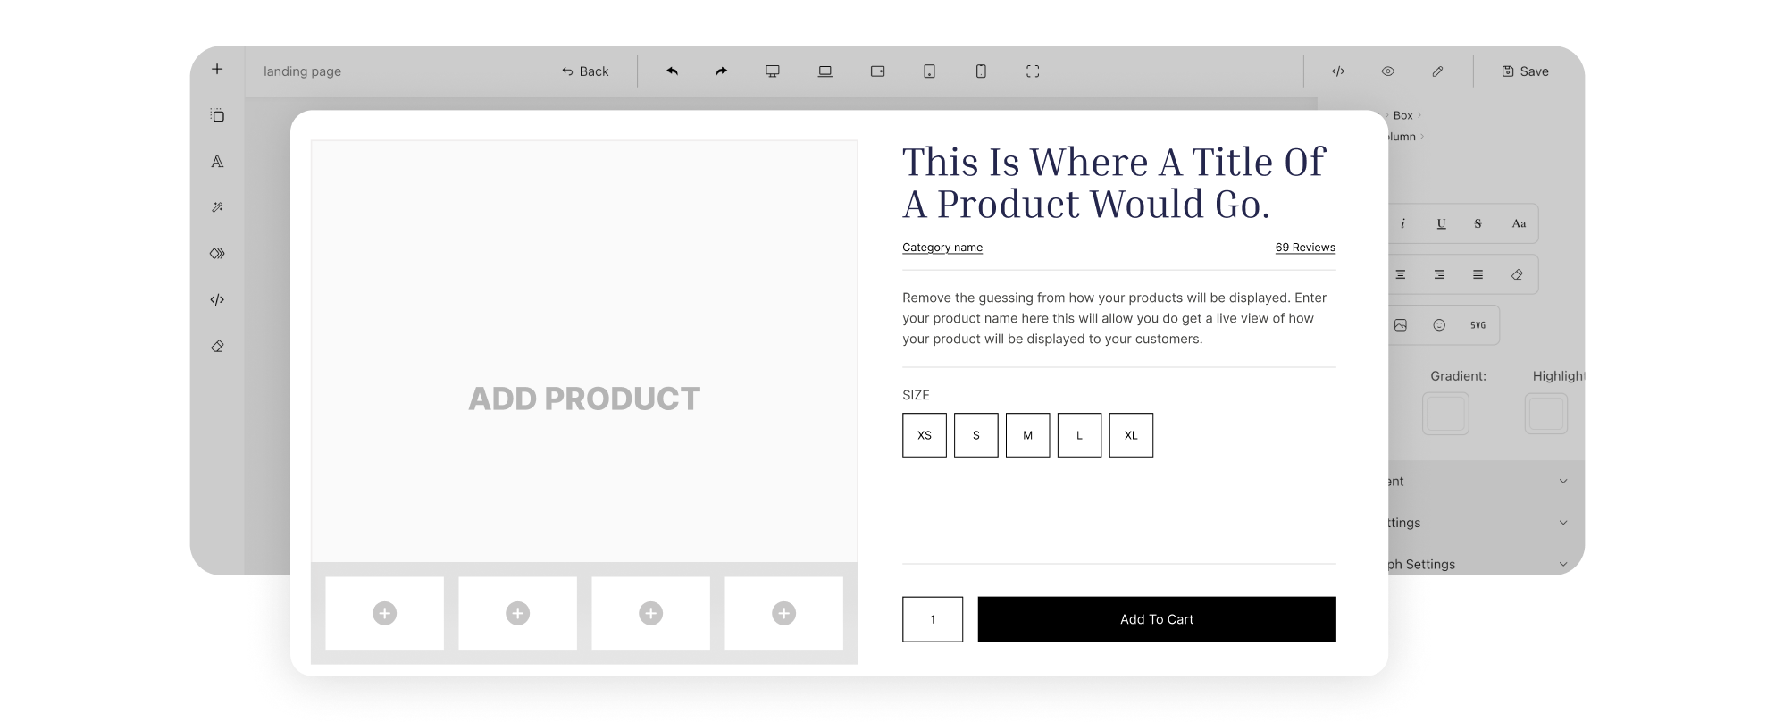Click the plus add-element icon in sidebar
The width and height of the screenshot is (1775, 722).
click(x=217, y=70)
